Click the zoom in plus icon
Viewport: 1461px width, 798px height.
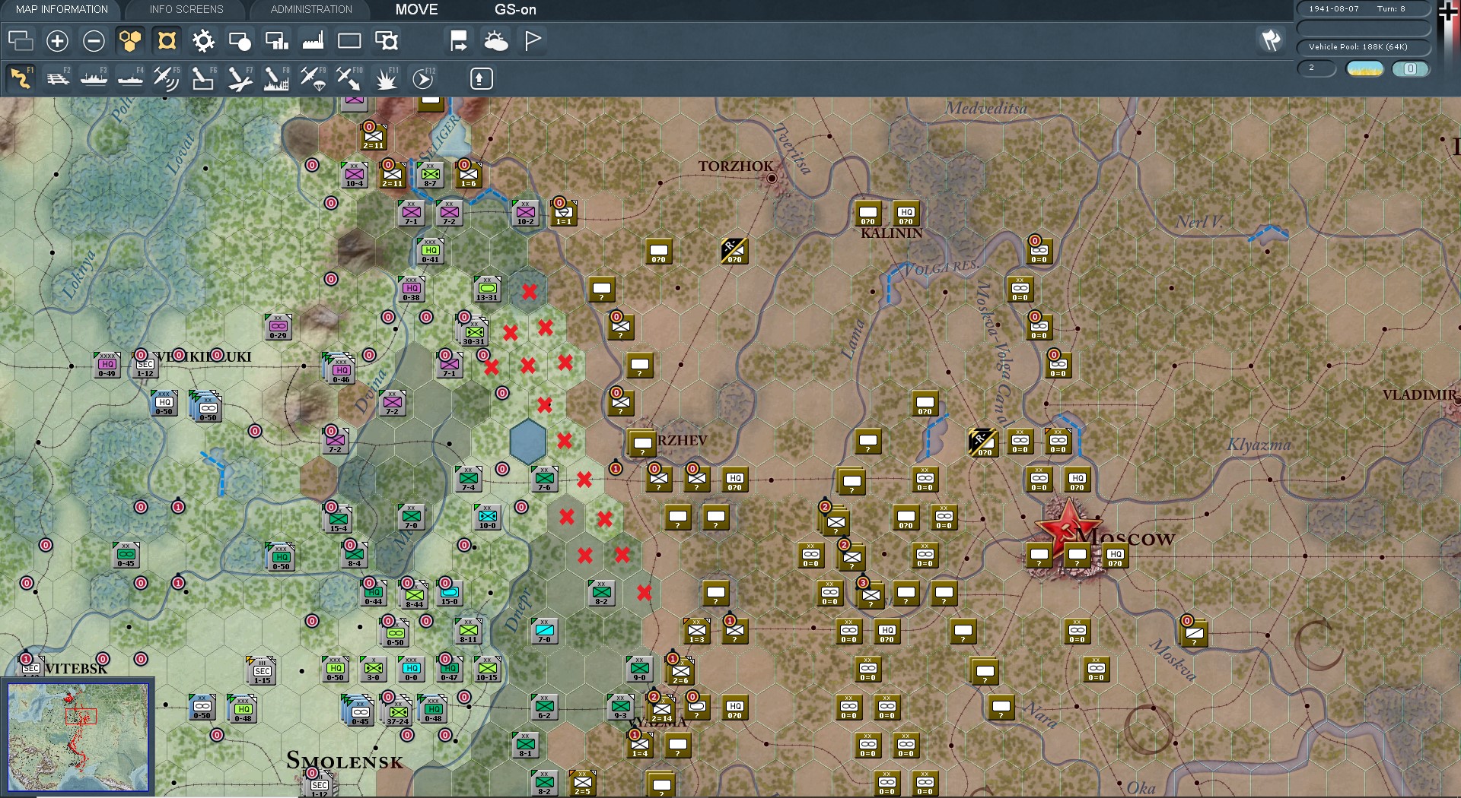[57, 41]
